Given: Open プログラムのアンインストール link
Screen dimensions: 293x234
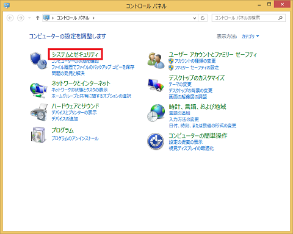Looking at the screenshot, I should 75,138.
